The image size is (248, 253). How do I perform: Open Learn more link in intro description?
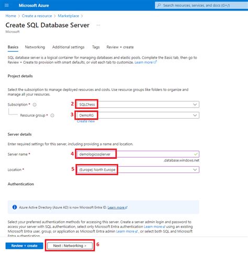145,62
